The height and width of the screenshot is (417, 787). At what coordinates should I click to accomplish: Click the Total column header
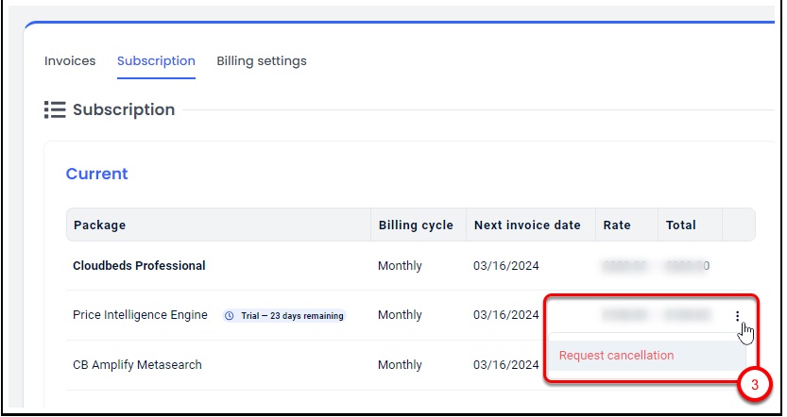(x=680, y=225)
